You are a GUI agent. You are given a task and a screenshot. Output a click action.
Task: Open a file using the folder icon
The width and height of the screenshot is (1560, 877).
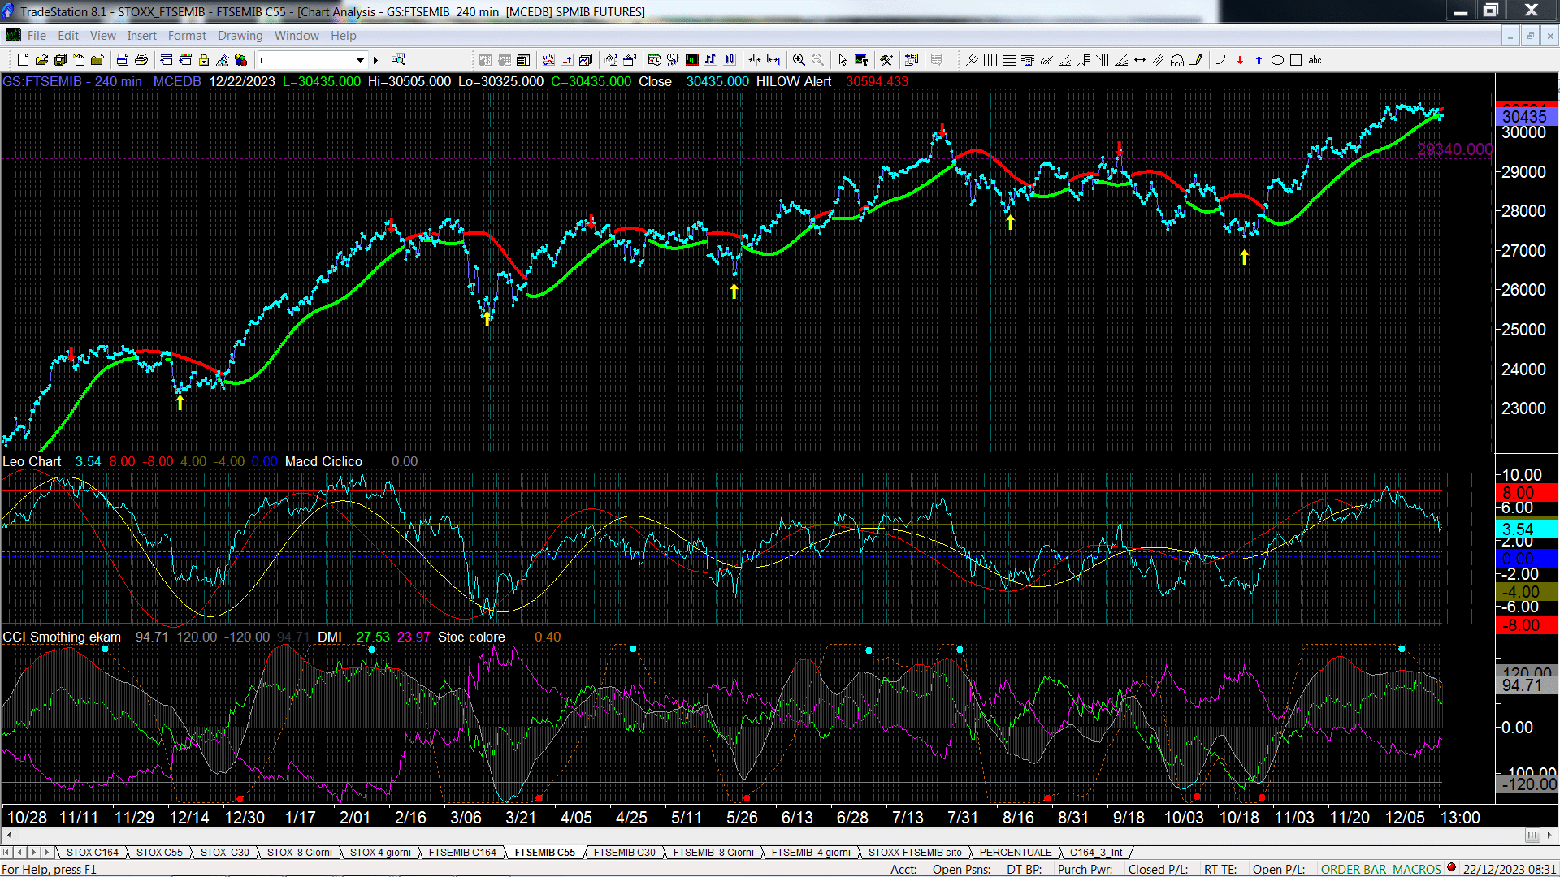[42, 60]
